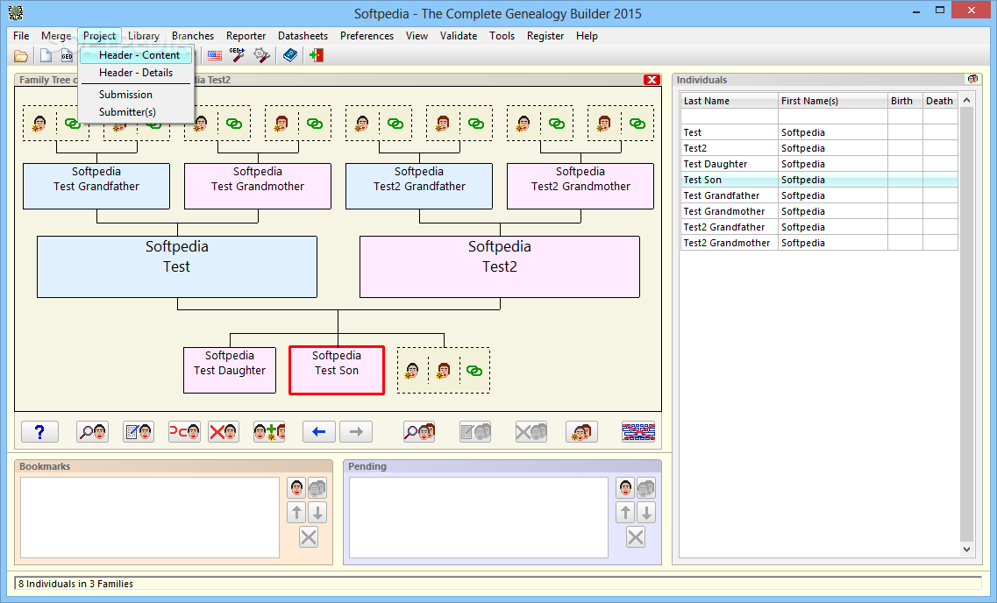Click the grayed delete family icon

[x=531, y=432]
